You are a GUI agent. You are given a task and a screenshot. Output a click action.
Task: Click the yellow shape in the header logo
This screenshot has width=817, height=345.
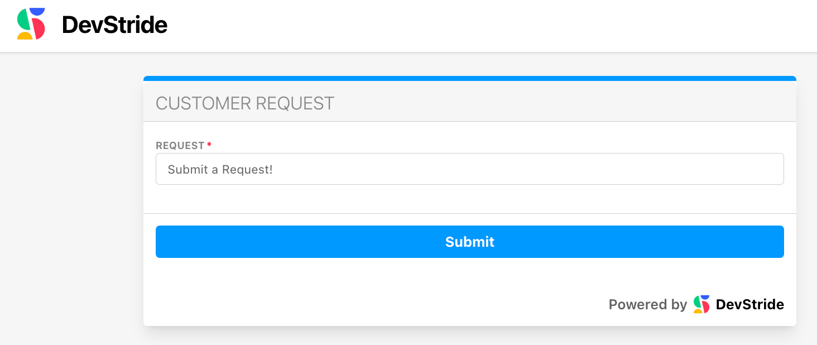pos(24,35)
